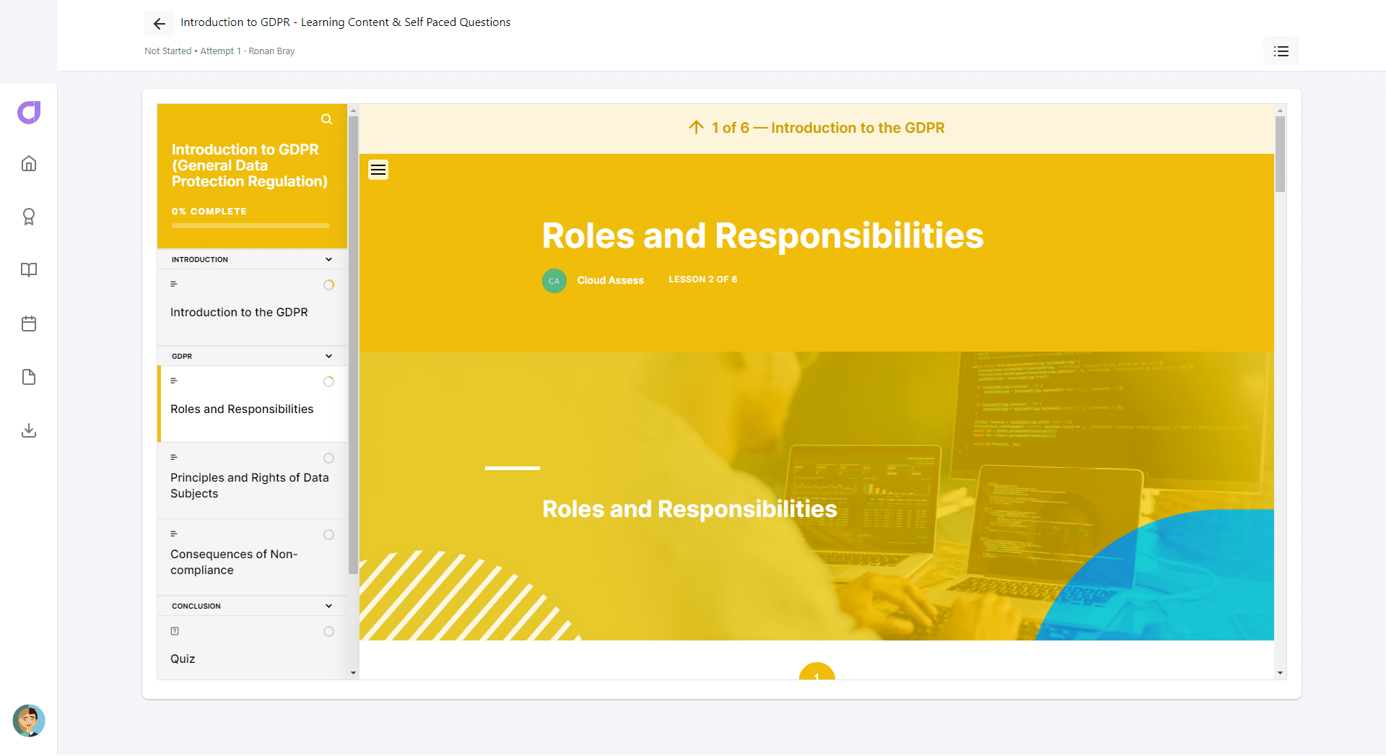Click the INTRODUCTION section header label
Screen dimensions: 1386x756
[200, 260]
